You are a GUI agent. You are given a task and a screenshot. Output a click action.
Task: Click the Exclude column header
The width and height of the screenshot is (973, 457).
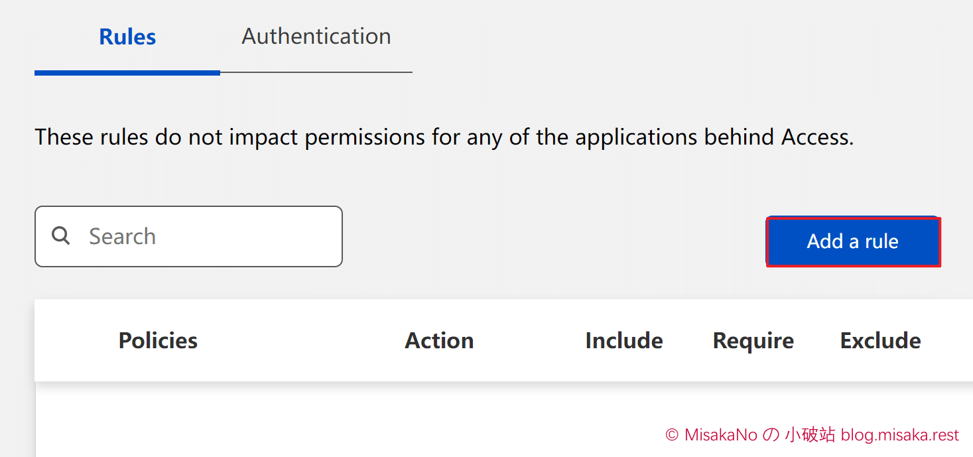coord(879,340)
